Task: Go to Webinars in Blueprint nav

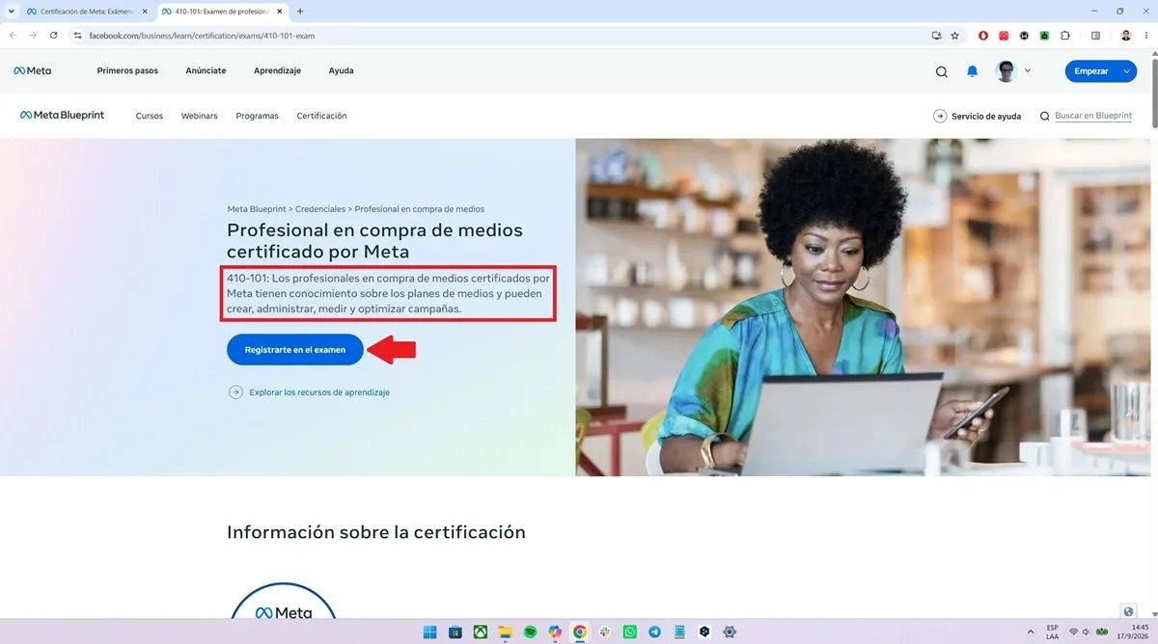Action: 200,116
